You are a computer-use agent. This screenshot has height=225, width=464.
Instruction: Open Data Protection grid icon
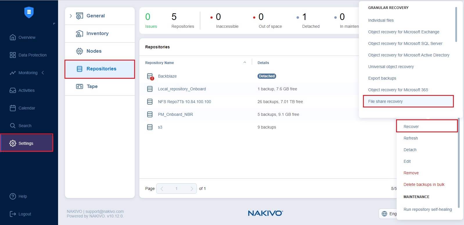point(12,55)
